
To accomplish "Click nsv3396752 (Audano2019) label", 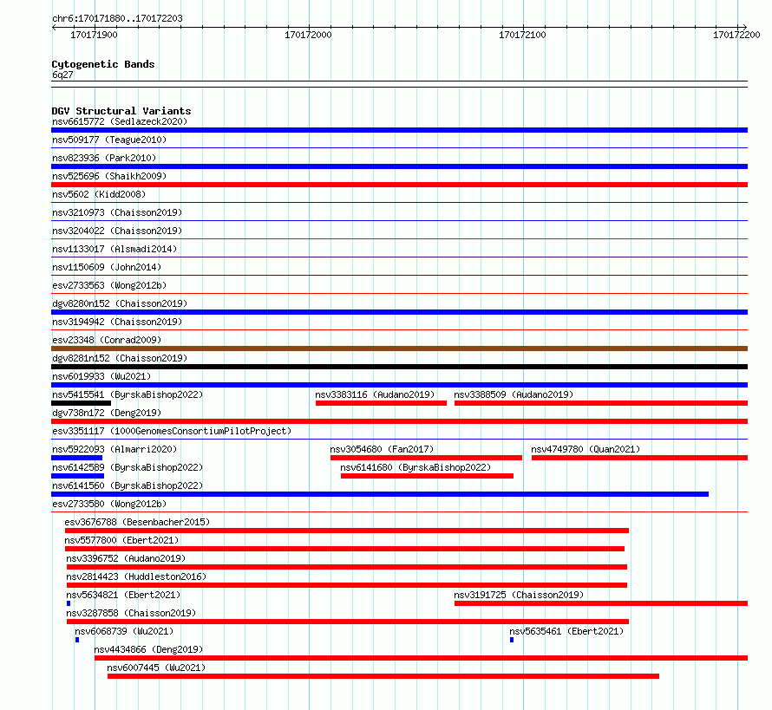I will click(x=126, y=558).
